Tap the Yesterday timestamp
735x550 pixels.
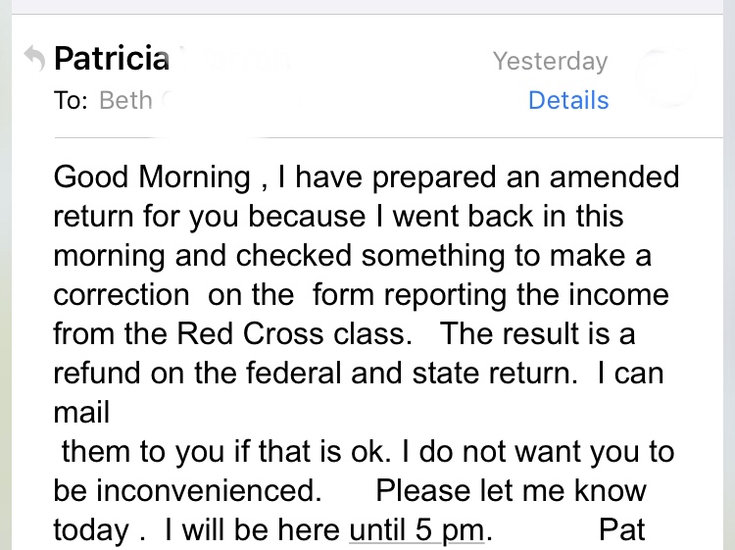click(x=550, y=61)
